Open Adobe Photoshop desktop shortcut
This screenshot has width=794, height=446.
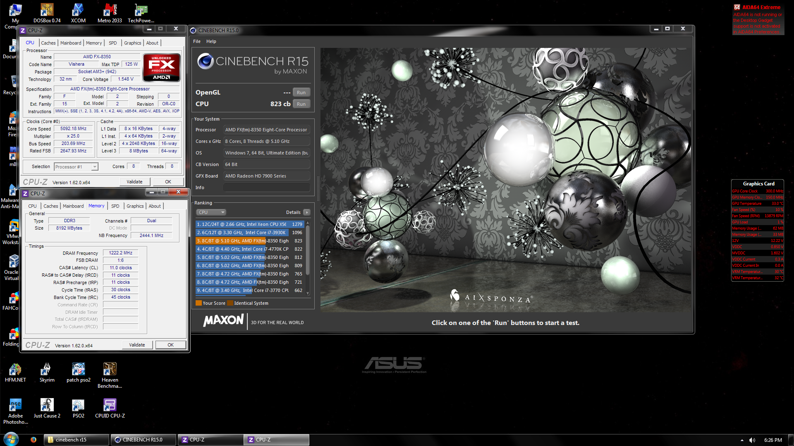[x=15, y=411]
